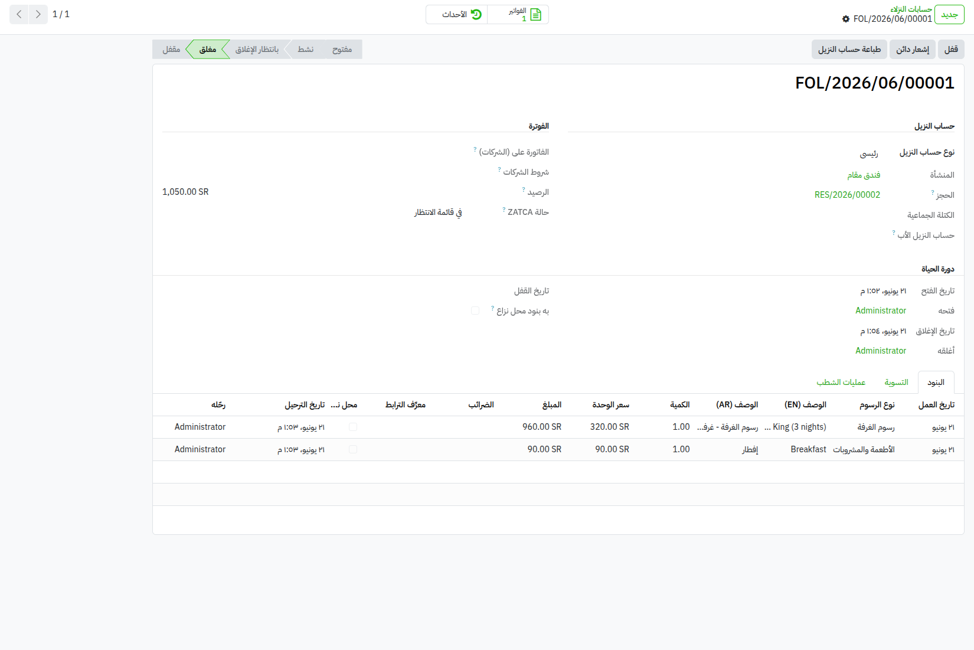Toggle dispute checkbox on Breakfast row

point(353,449)
